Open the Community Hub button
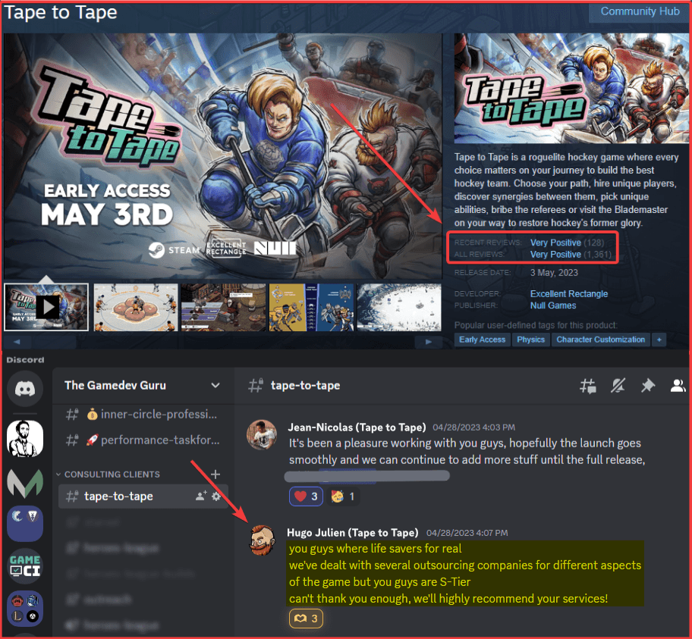This screenshot has width=692, height=639. click(x=639, y=11)
